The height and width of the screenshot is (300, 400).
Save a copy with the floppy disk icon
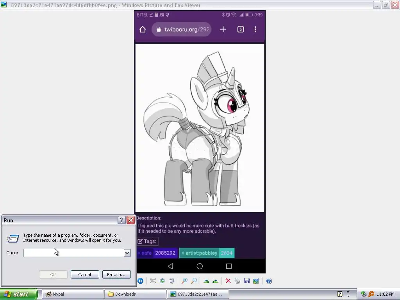(247, 281)
